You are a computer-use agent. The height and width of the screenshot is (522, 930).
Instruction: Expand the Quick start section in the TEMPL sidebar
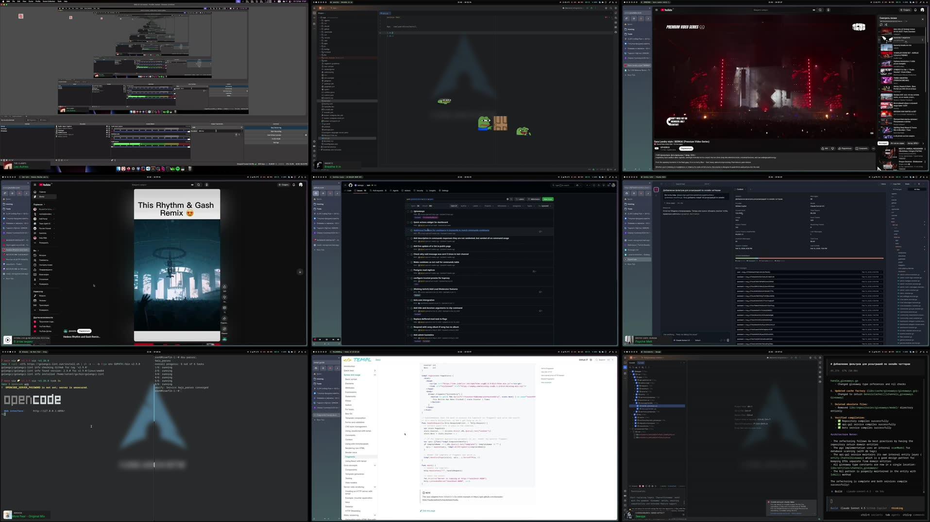(374, 370)
